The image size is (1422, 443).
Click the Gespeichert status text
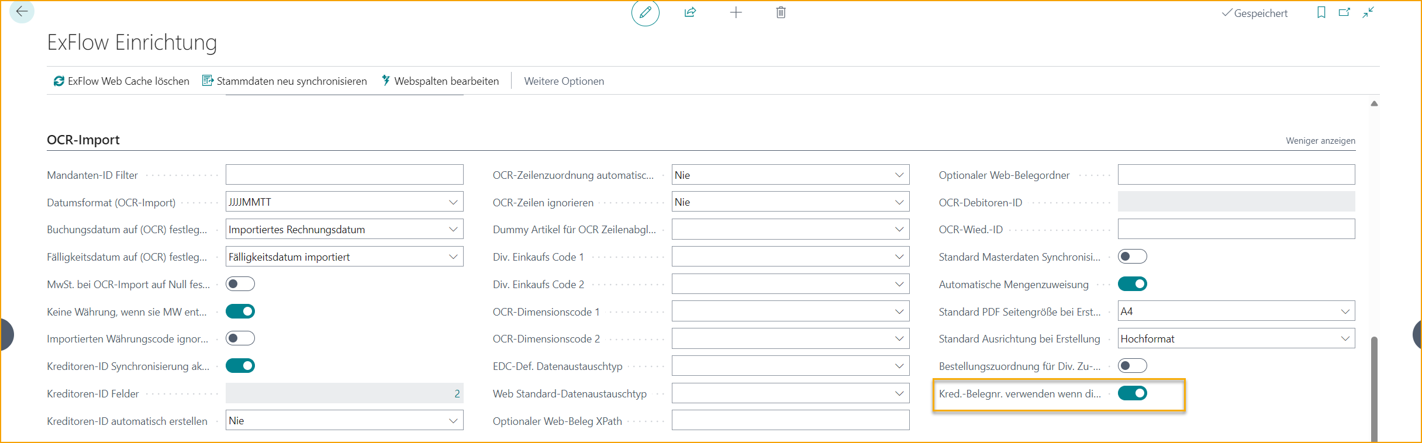click(1261, 13)
